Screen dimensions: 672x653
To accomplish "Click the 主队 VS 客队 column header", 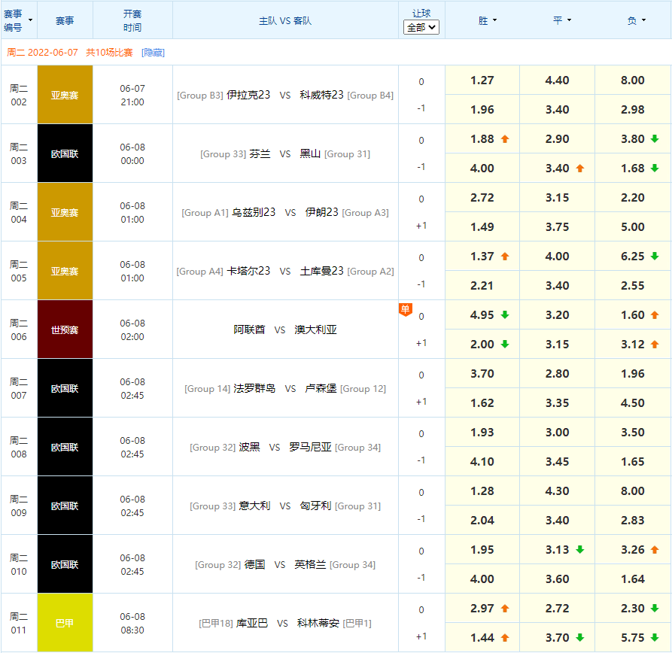I will (x=285, y=20).
